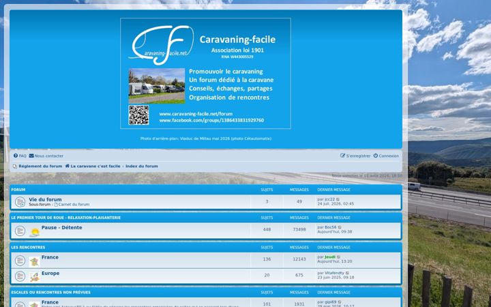The height and width of the screenshot is (307, 491).
Task: Open Pause - Détente forum
Action: [x=61, y=228]
